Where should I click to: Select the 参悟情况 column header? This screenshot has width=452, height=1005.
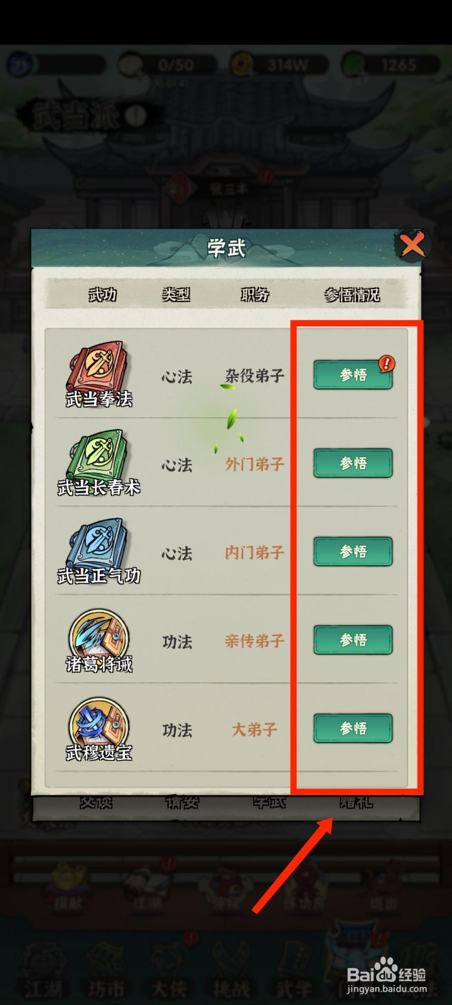(x=352, y=294)
